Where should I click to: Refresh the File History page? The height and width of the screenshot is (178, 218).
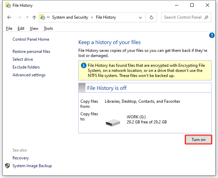click(151, 17)
